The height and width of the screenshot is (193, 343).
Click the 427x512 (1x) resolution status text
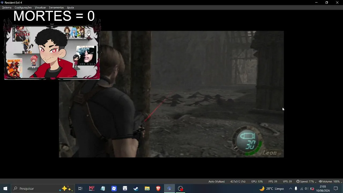[238, 181]
